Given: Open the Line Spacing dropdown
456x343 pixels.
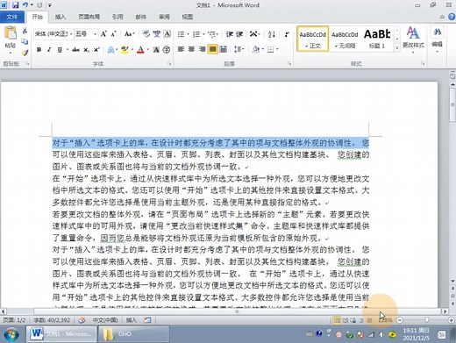Looking at the screenshot, I should click(243, 49).
